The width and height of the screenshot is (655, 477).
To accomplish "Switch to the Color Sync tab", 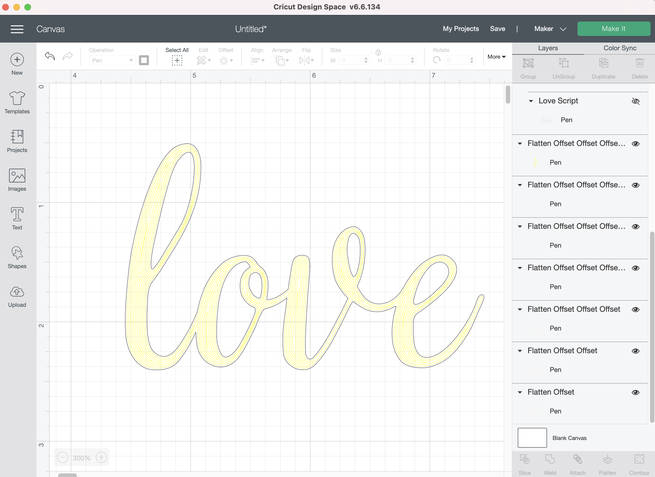I will click(620, 48).
